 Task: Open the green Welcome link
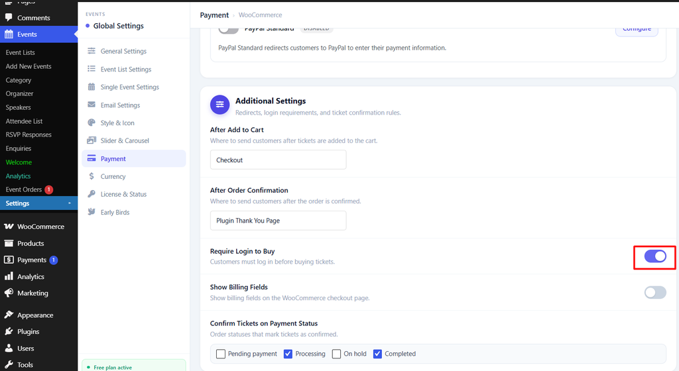19,162
